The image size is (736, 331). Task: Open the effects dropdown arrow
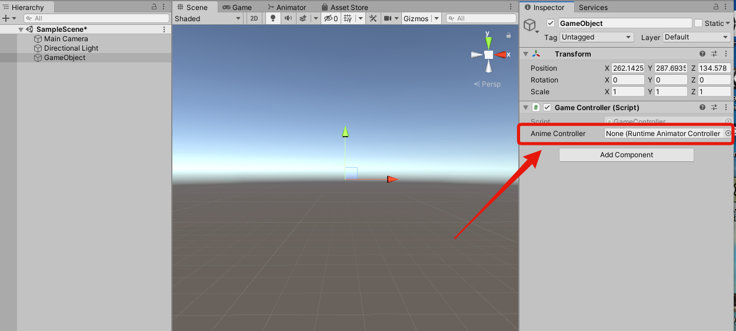pos(315,18)
